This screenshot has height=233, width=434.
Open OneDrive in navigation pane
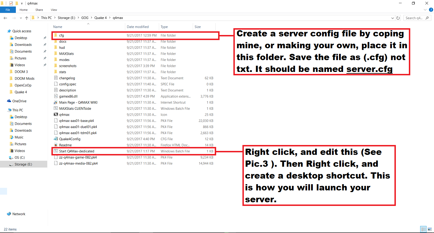[19, 101]
